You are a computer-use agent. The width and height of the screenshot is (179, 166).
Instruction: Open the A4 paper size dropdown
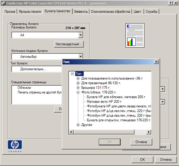(81, 35)
